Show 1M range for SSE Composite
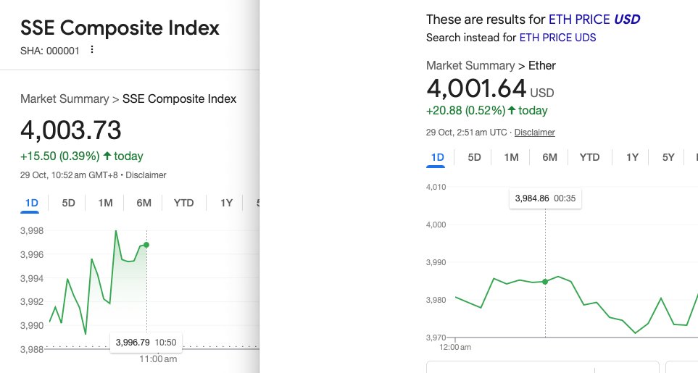 (105, 203)
